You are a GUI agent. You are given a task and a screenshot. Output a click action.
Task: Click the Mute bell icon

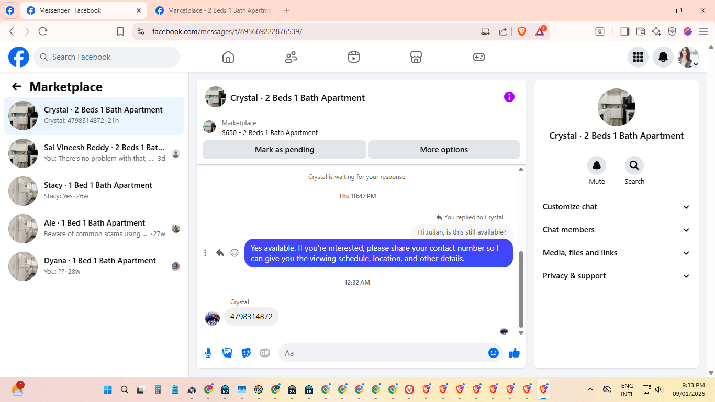[x=597, y=165]
